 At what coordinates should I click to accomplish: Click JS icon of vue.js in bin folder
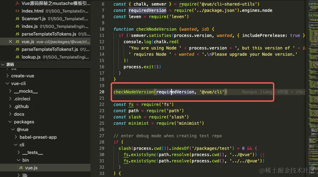21,168
